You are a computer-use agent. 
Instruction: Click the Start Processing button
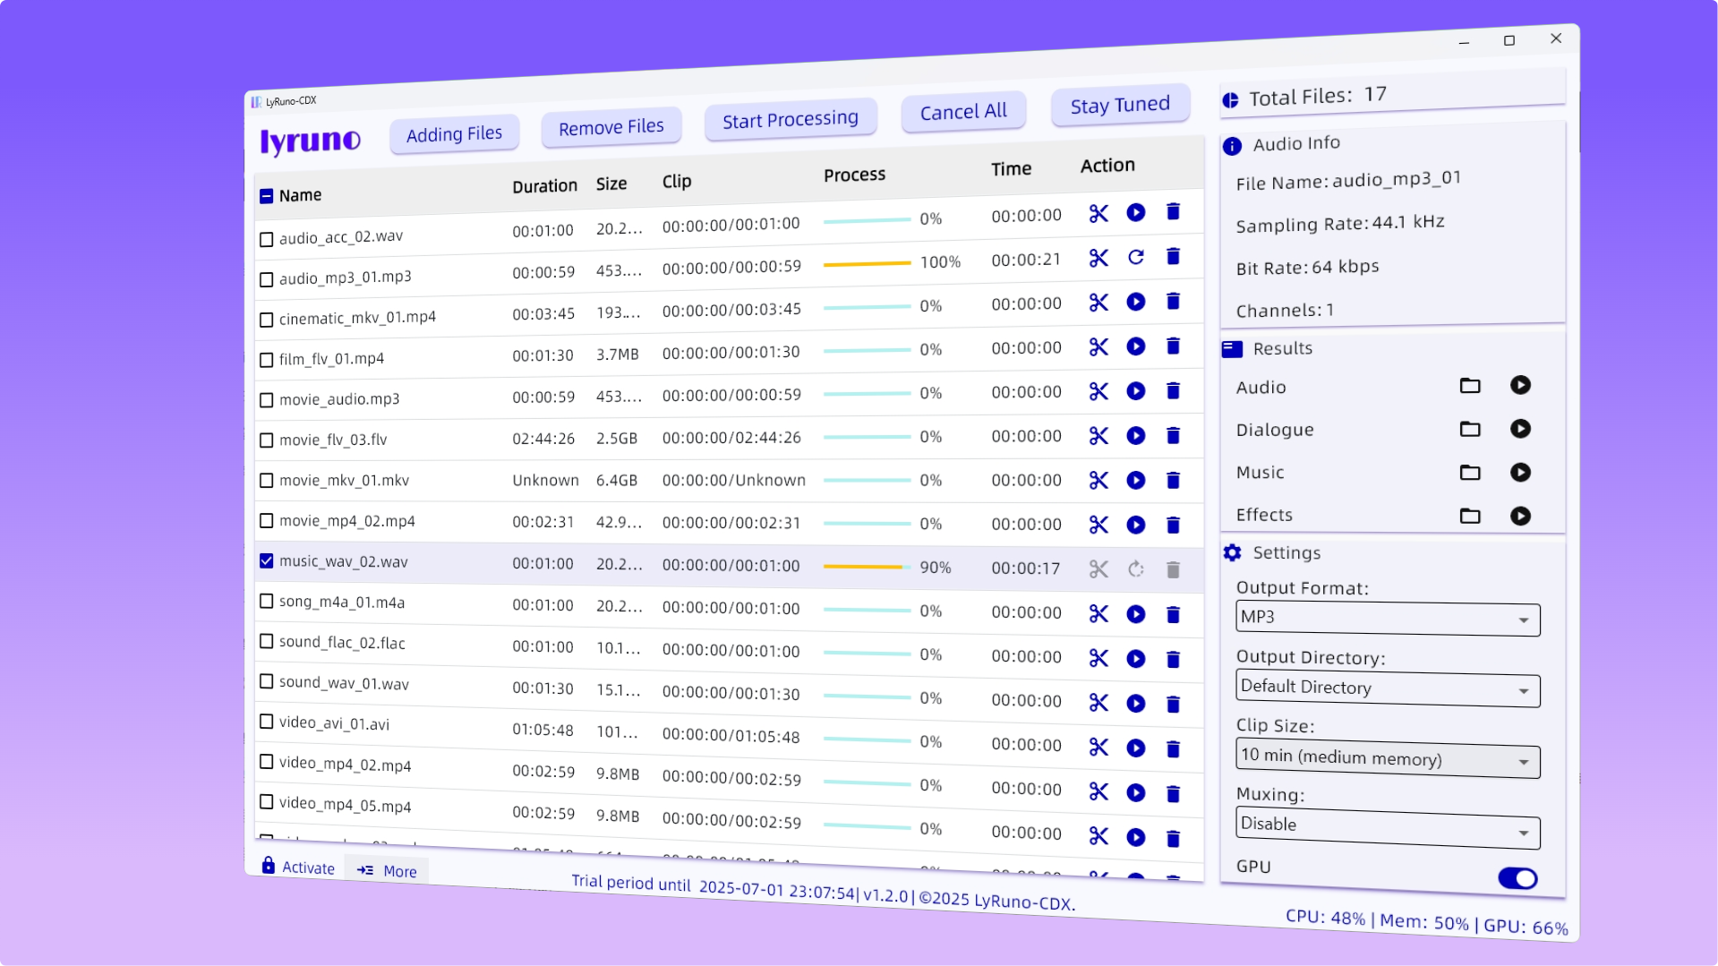click(x=790, y=120)
